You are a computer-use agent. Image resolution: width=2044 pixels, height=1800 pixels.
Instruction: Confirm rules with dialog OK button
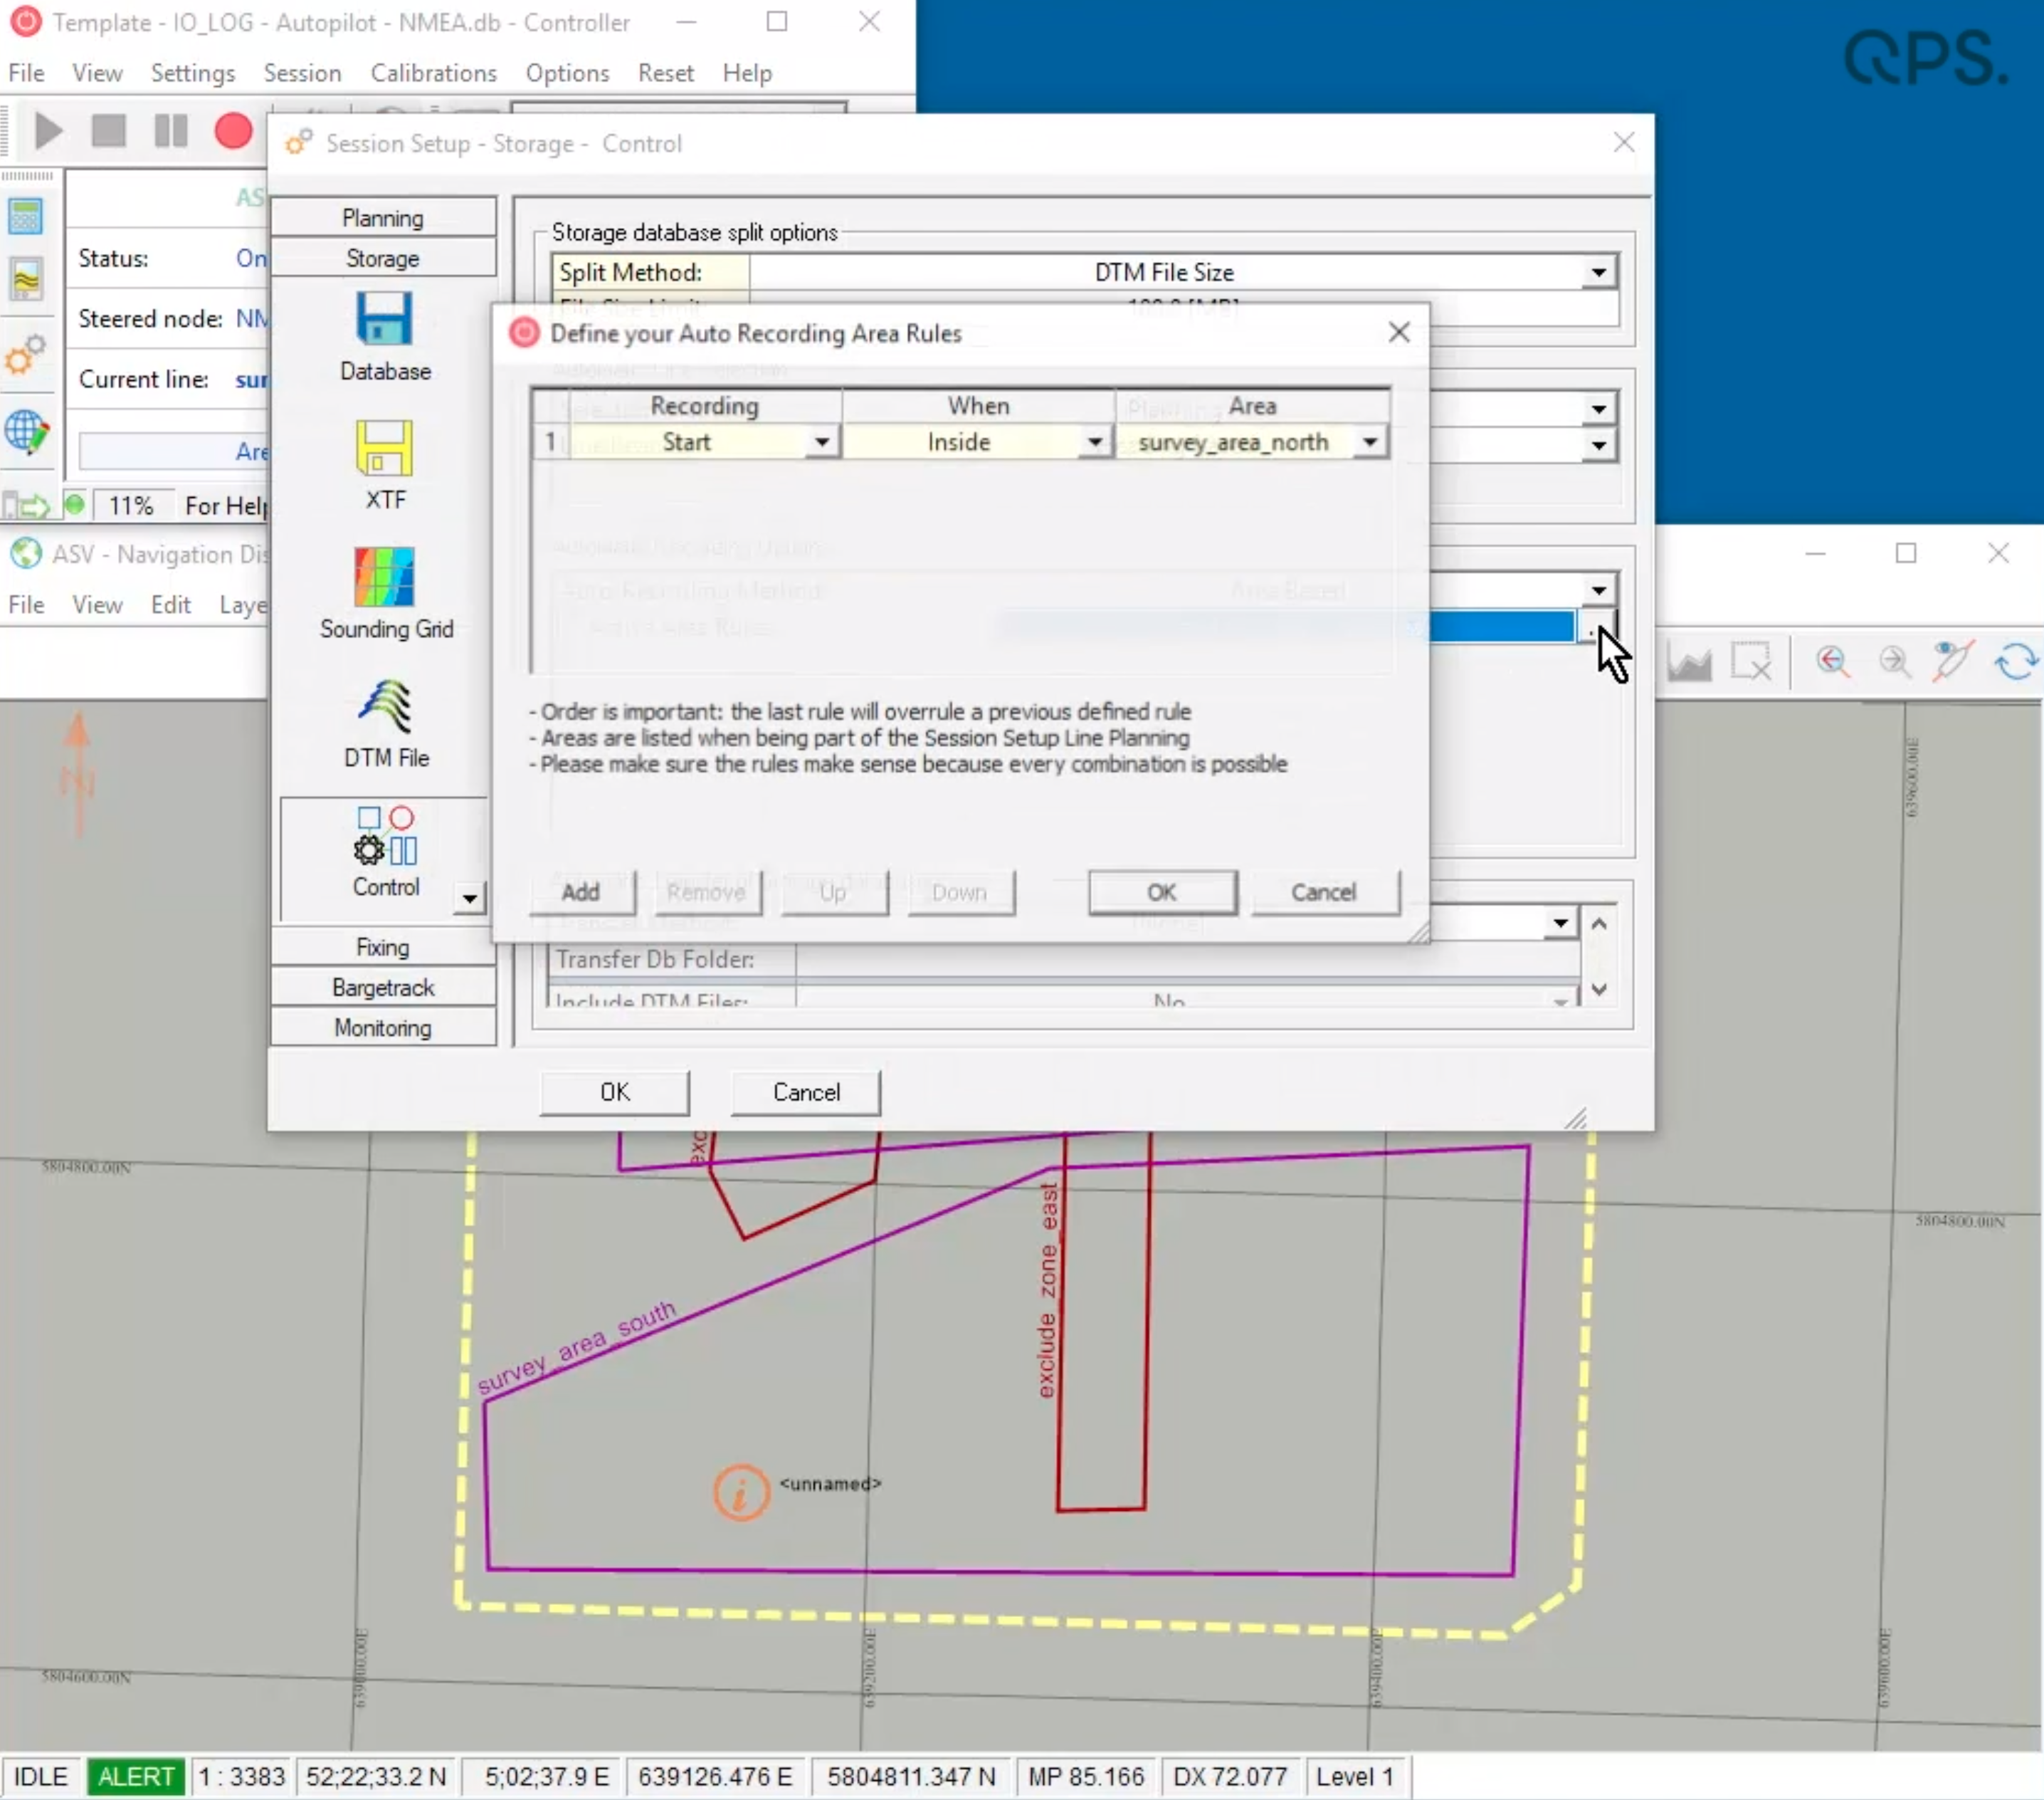click(1161, 891)
